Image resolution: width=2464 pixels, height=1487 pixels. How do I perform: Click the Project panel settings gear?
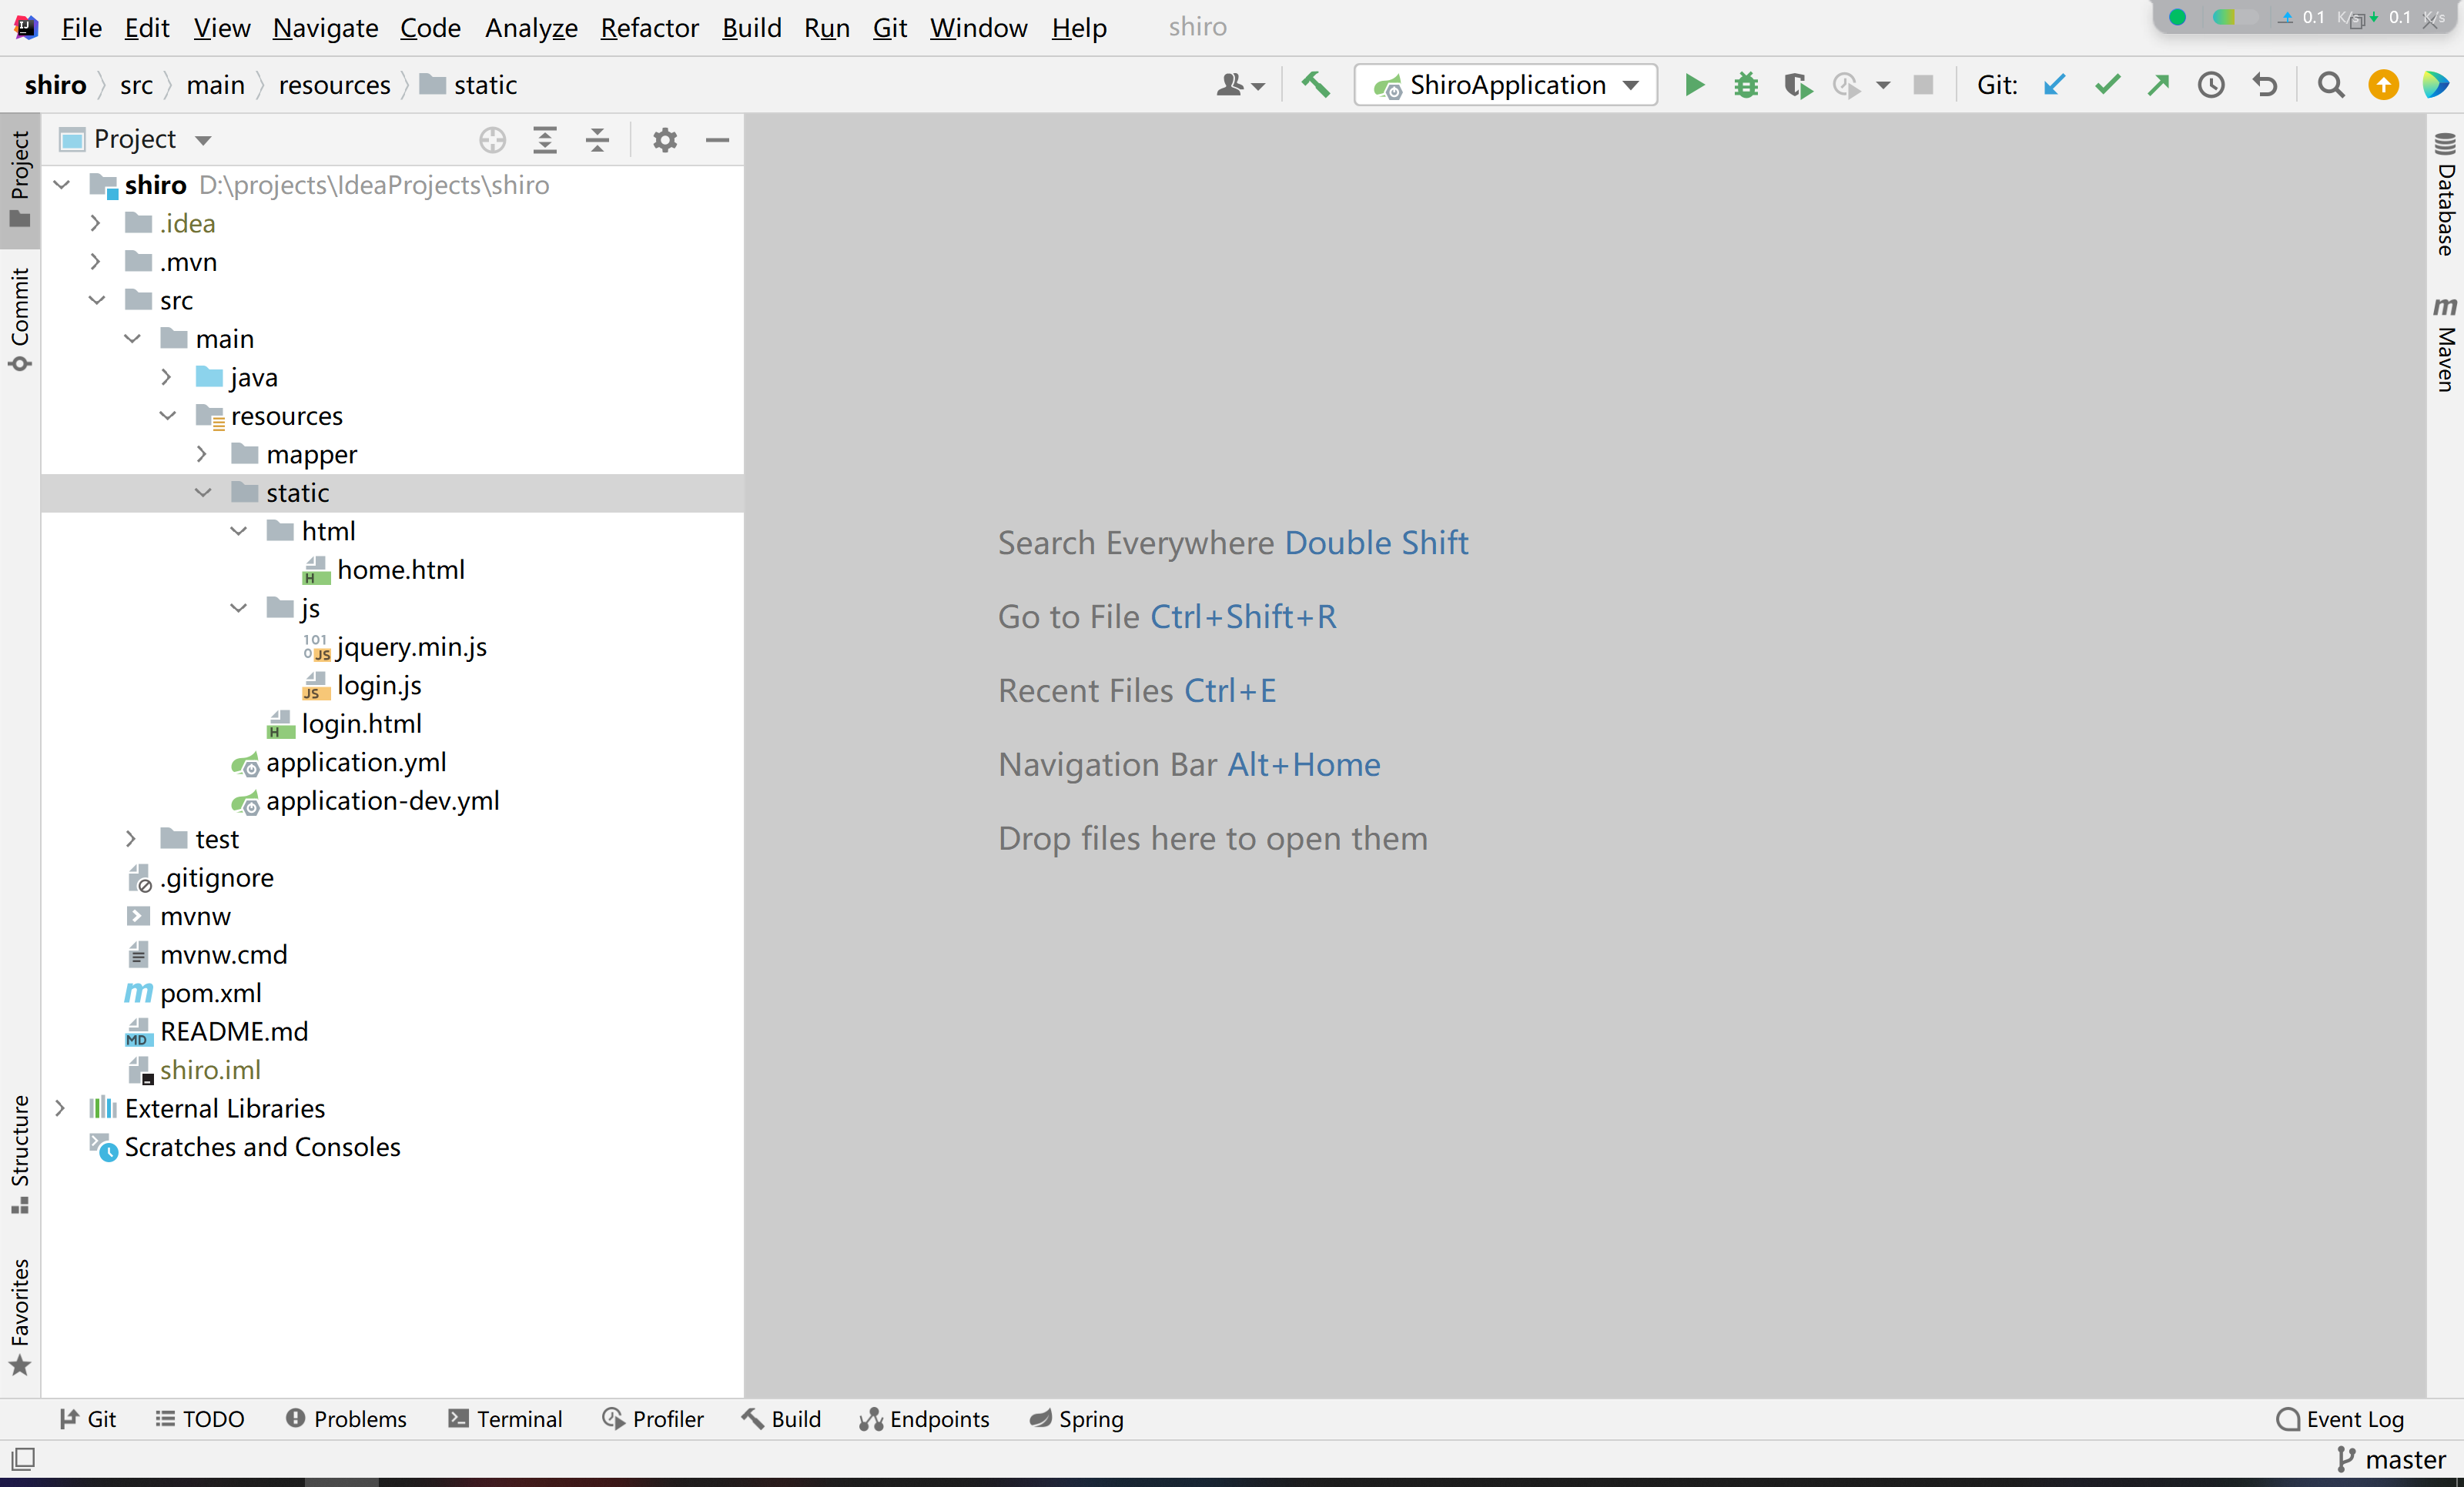pyautogui.click(x=665, y=140)
